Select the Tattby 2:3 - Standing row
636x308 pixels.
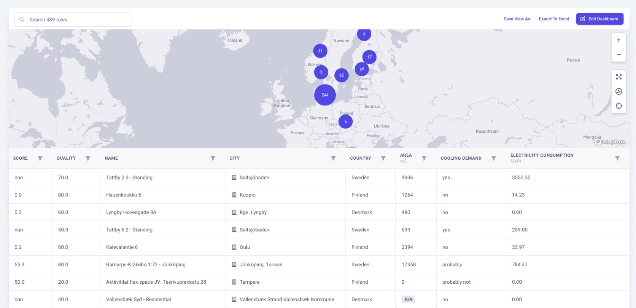click(x=319, y=178)
